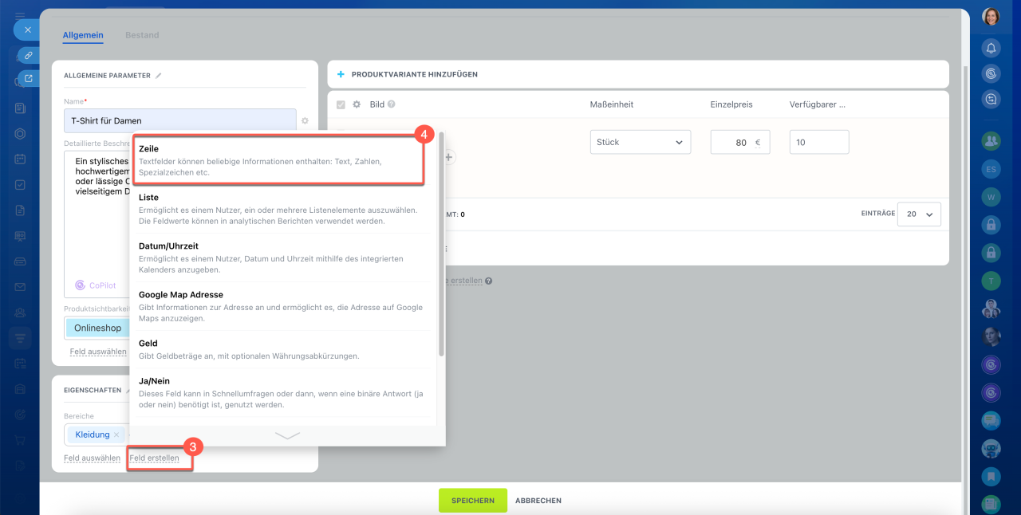The image size is (1021, 515).
Task: Click the Feld erstellen link
Action: pos(154,458)
